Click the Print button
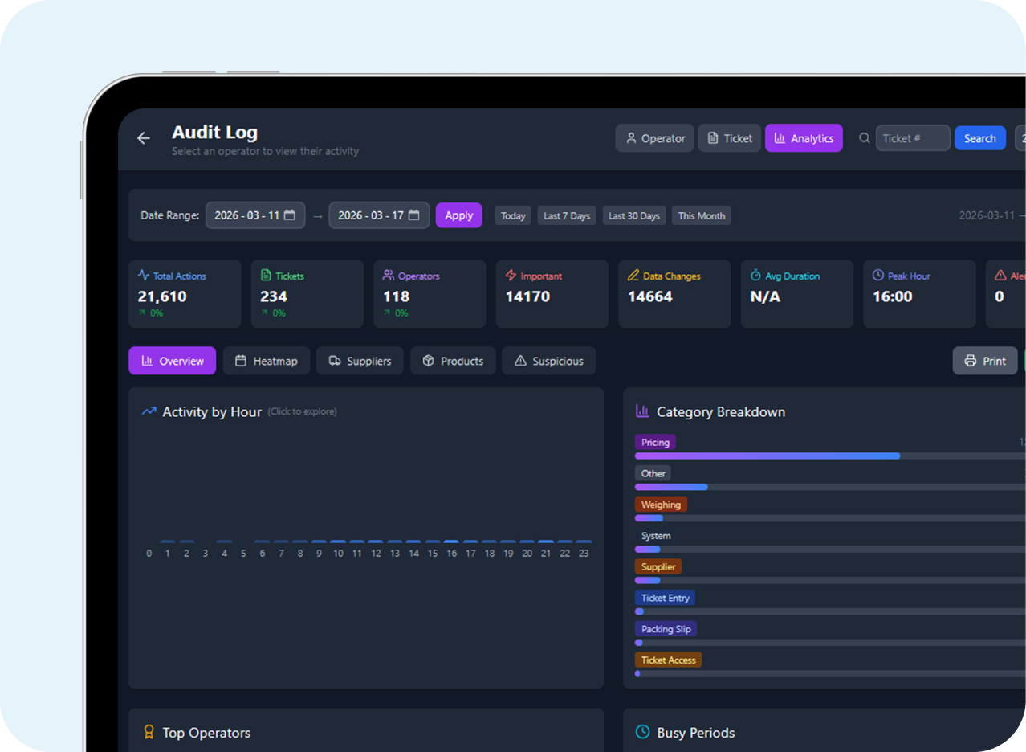Image resolution: width=1026 pixels, height=752 pixels. (x=985, y=361)
